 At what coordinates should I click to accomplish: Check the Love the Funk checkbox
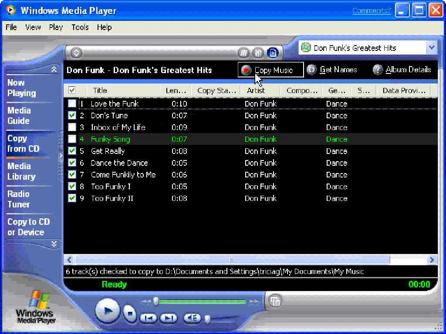(x=72, y=104)
